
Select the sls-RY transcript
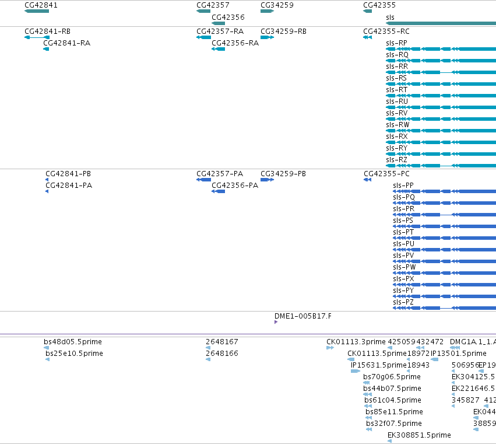tap(441, 154)
